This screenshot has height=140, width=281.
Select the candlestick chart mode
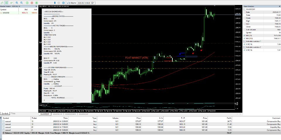(x=7, y=3)
